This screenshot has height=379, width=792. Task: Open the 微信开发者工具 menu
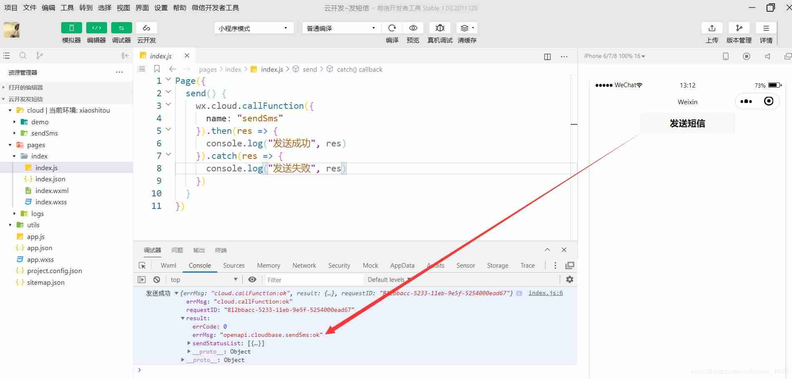pyautogui.click(x=215, y=8)
